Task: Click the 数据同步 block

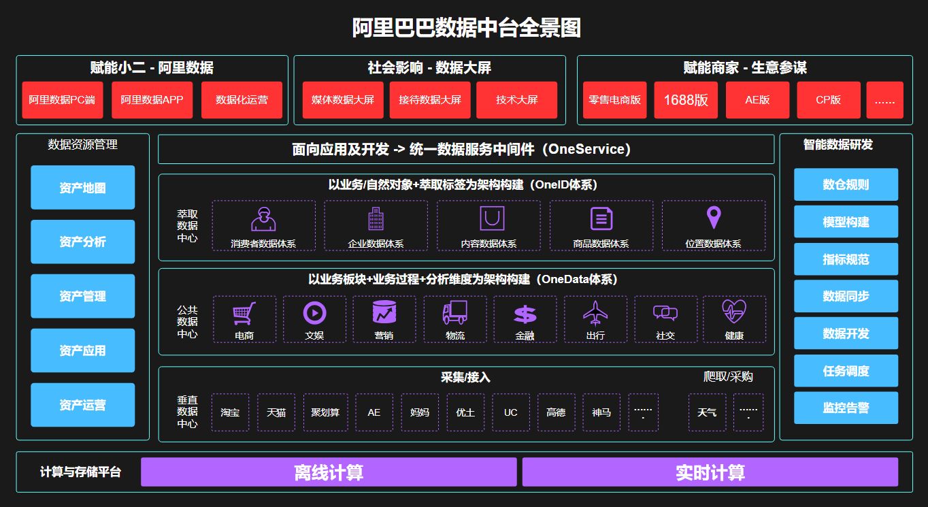Action: pos(846,296)
